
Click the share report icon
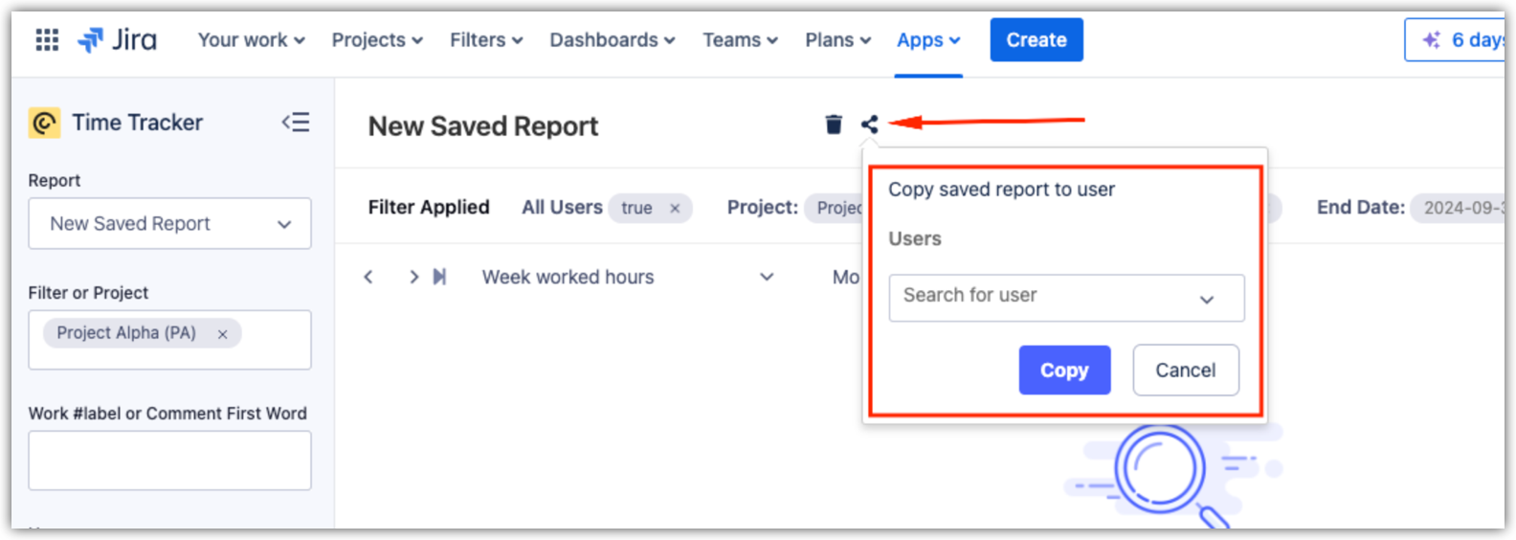point(869,124)
